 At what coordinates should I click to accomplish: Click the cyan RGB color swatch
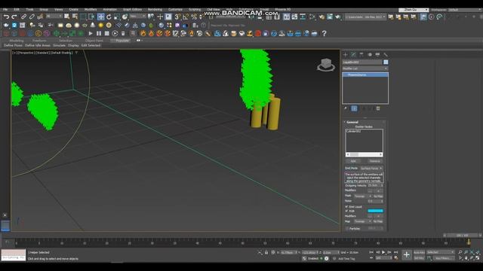click(376, 211)
